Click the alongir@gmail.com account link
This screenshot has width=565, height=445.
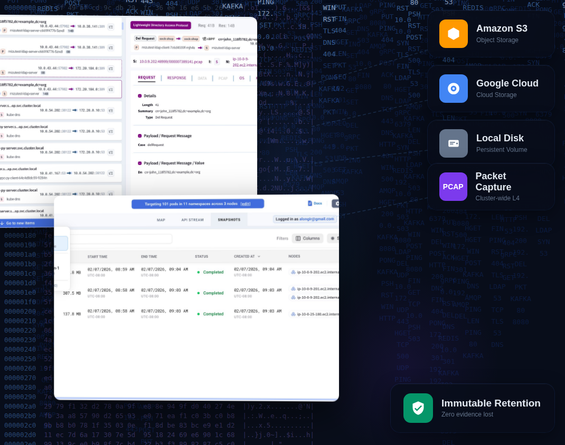click(x=316, y=219)
